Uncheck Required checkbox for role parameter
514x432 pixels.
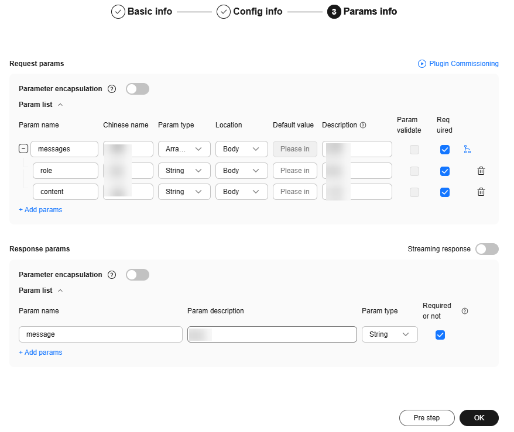click(x=445, y=171)
